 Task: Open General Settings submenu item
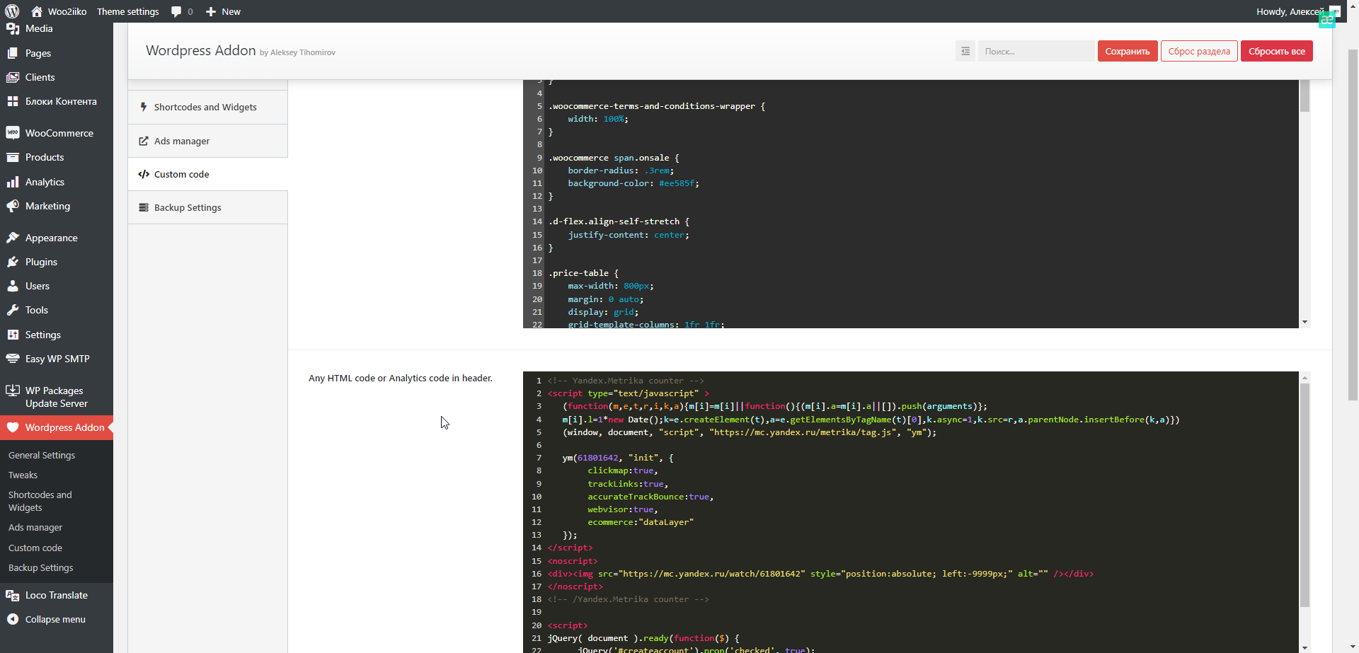42,455
